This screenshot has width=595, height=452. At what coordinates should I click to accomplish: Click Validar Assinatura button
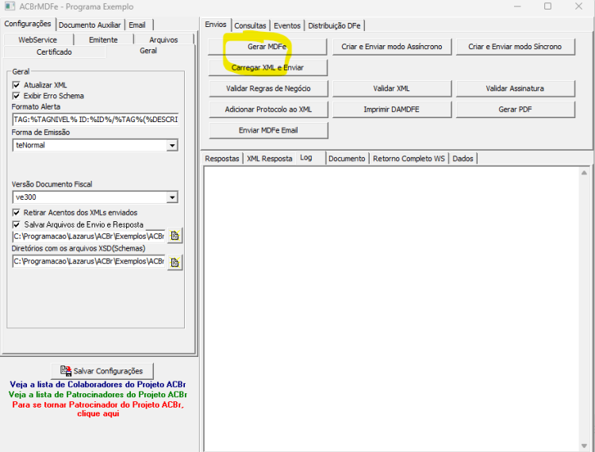tap(515, 88)
